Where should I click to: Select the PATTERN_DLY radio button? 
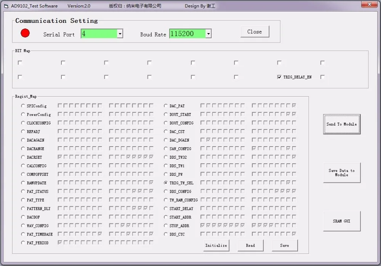(23, 209)
